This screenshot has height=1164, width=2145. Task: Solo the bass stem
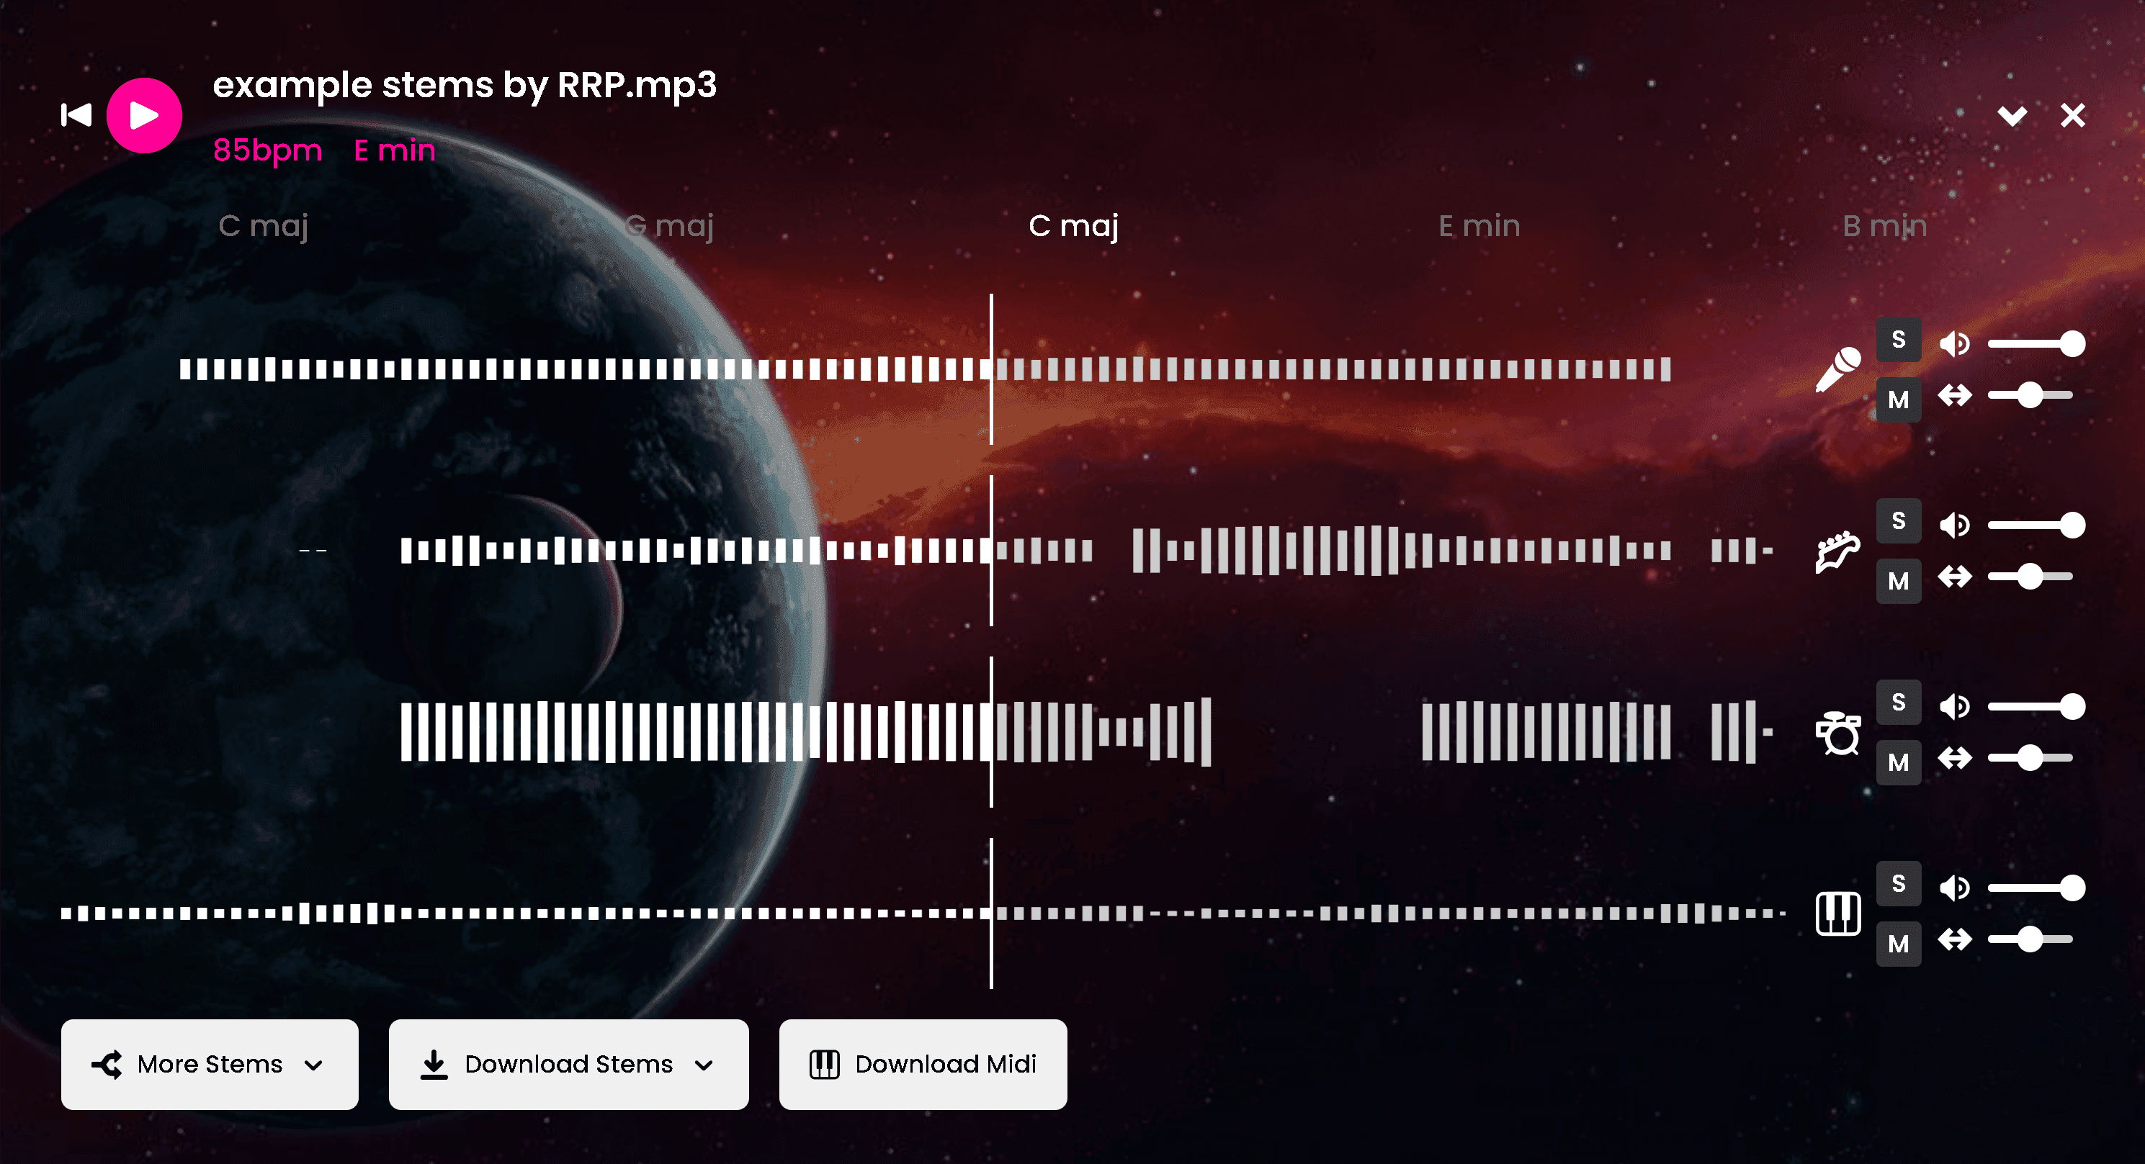tap(1899, 521)
